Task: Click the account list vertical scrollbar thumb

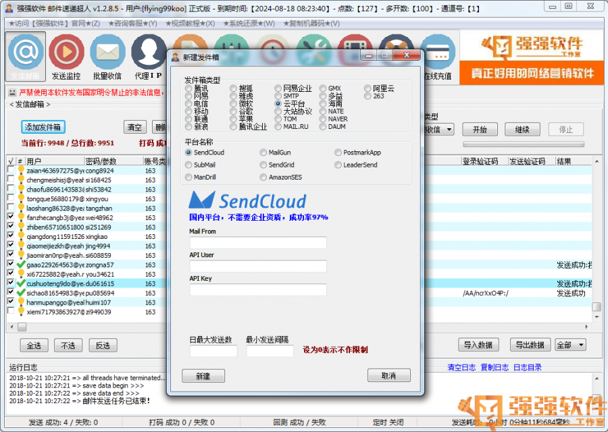Action: [597, 306]
